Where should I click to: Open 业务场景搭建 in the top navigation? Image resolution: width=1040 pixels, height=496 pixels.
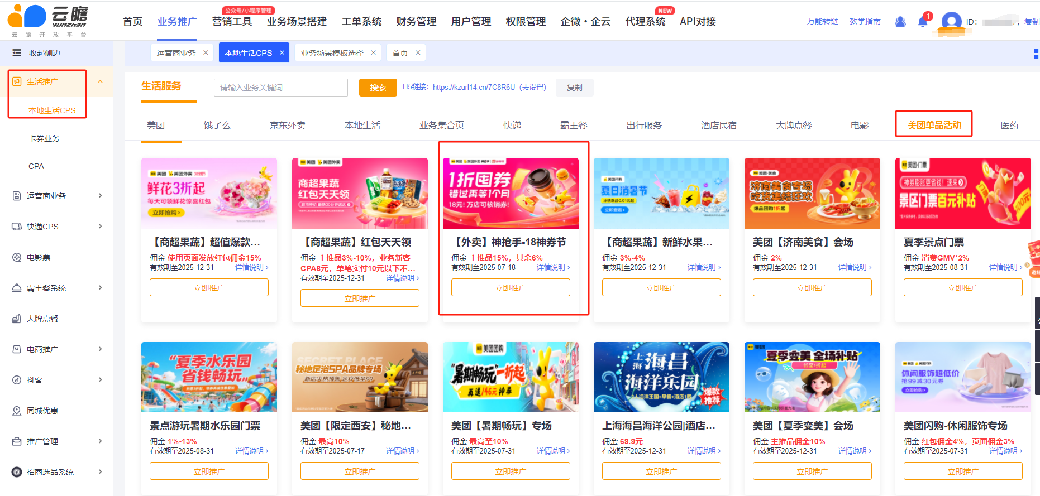pos(297,21)
